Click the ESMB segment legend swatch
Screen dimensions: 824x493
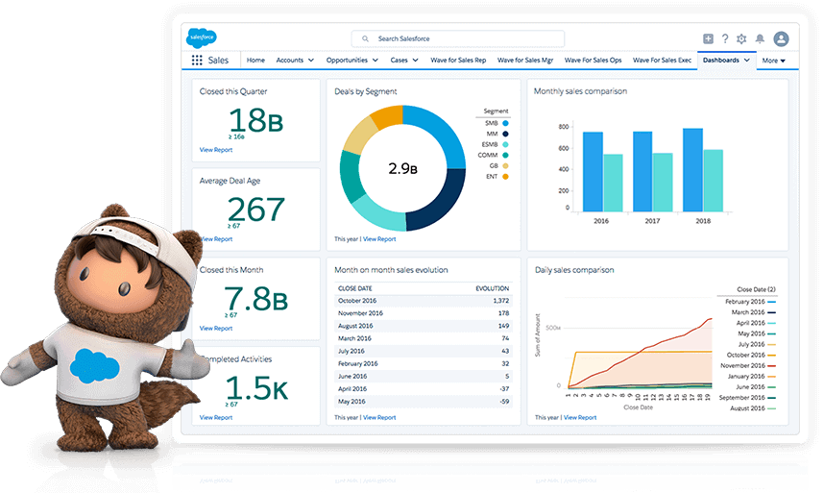tap(505, 144)
